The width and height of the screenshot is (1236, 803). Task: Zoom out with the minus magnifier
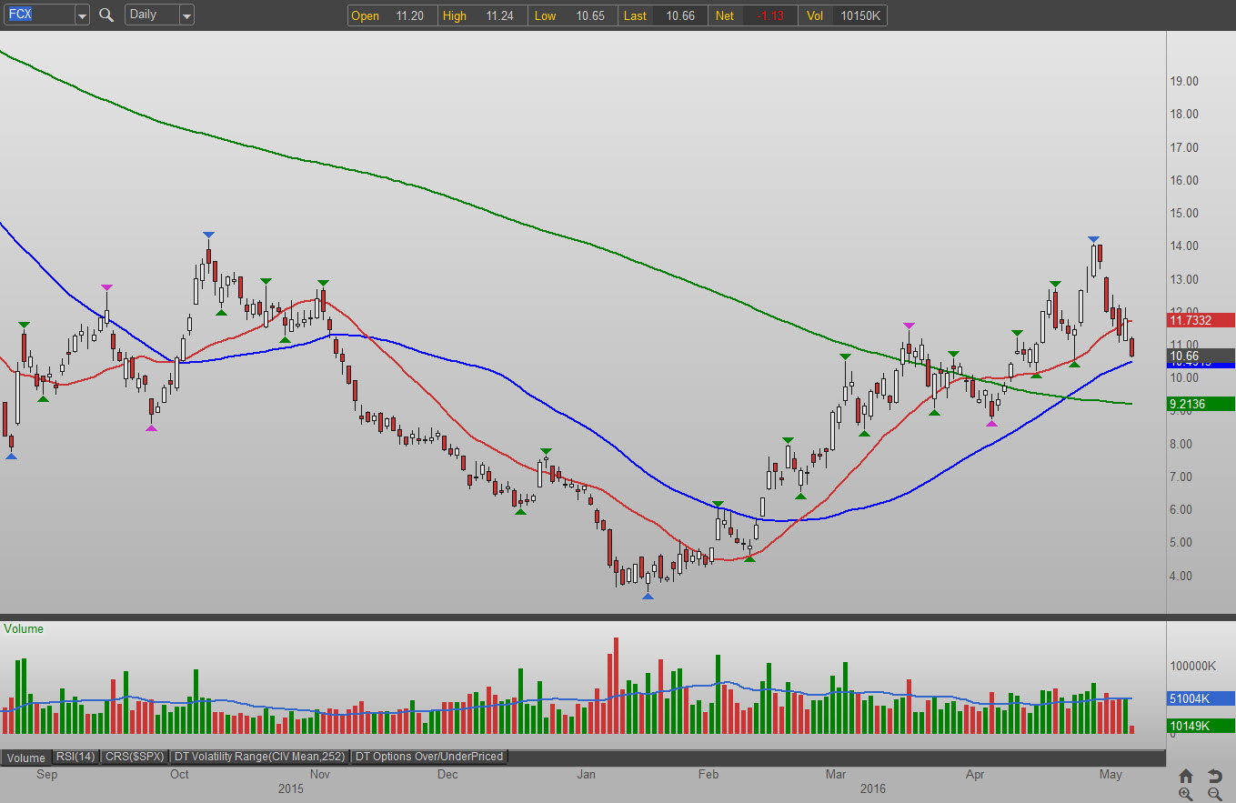click(x=1214, y=794)
